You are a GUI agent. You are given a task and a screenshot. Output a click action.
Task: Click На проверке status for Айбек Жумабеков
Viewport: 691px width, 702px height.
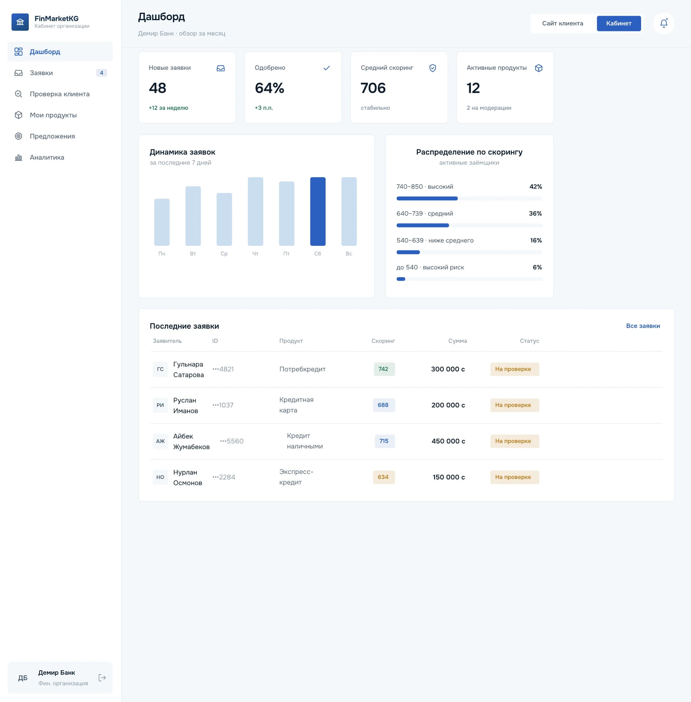point(515,441)
